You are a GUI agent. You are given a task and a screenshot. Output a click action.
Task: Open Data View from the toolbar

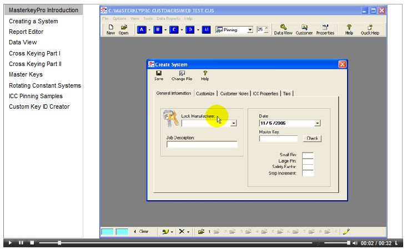[283, 29]
